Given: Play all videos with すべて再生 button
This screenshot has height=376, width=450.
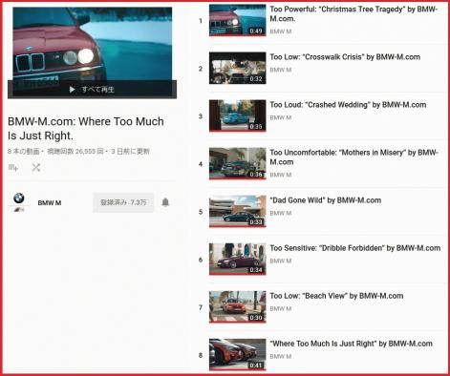Looking at the screenshot, I should tap(92, 90).
